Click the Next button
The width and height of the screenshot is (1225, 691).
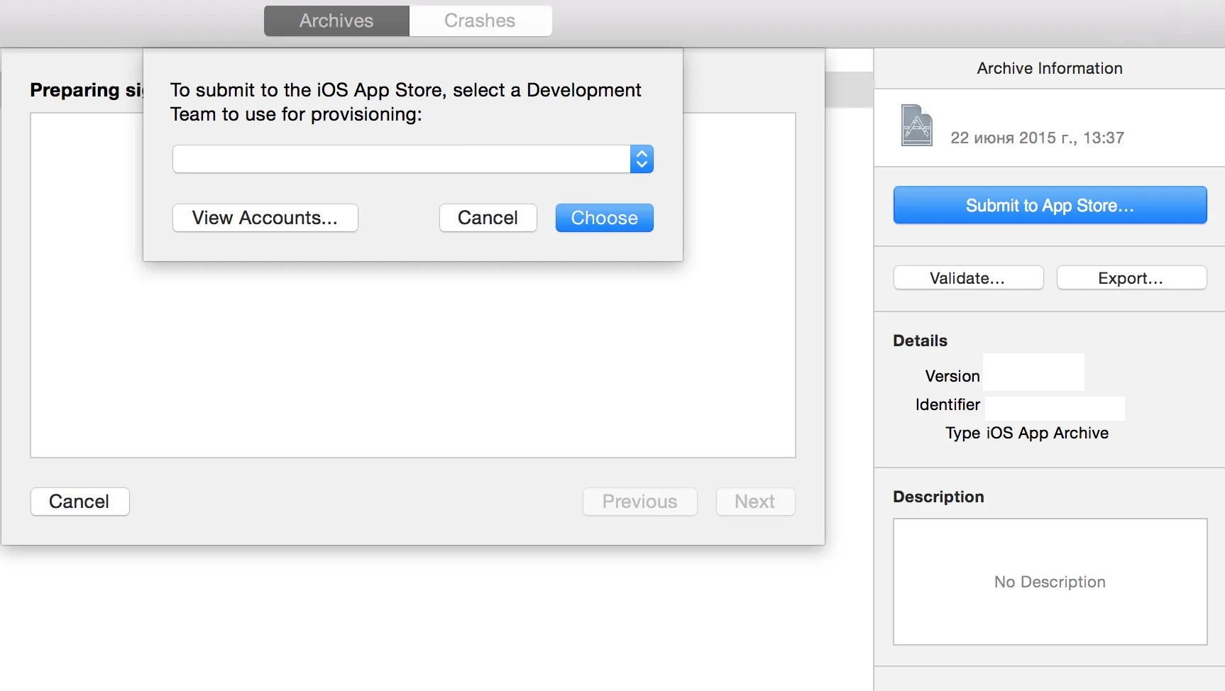pyautogui.click(x=755, y=502)
